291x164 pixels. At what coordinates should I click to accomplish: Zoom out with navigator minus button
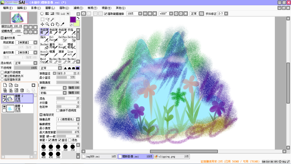point(26,27)
